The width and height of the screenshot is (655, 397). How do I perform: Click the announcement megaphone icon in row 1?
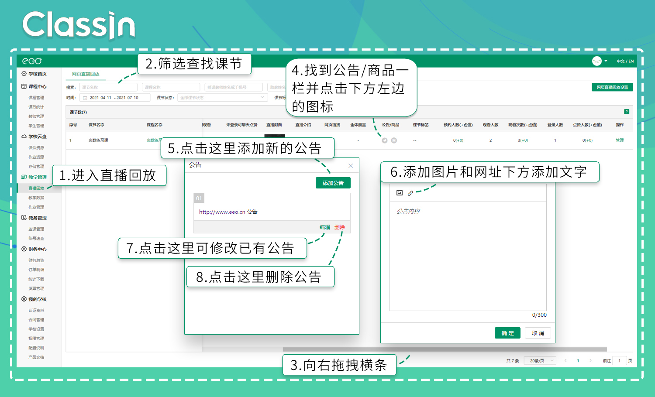tap(385, 140)
